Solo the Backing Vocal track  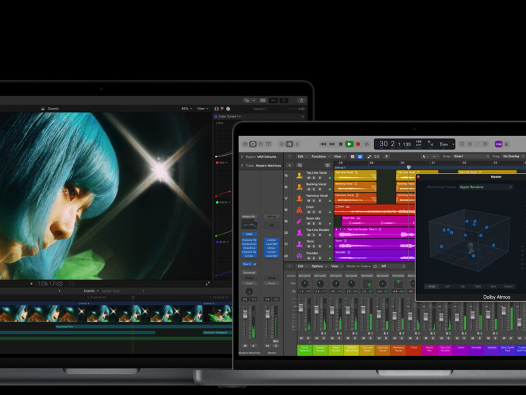coord(314,189)
